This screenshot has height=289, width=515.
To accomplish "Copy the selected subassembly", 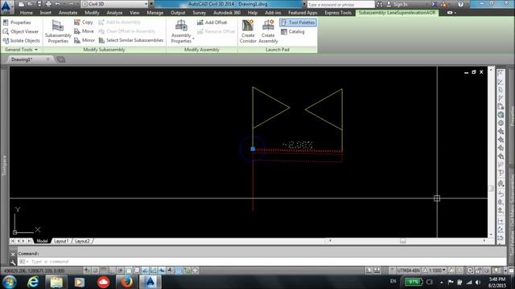I will [x=84, y=22].
